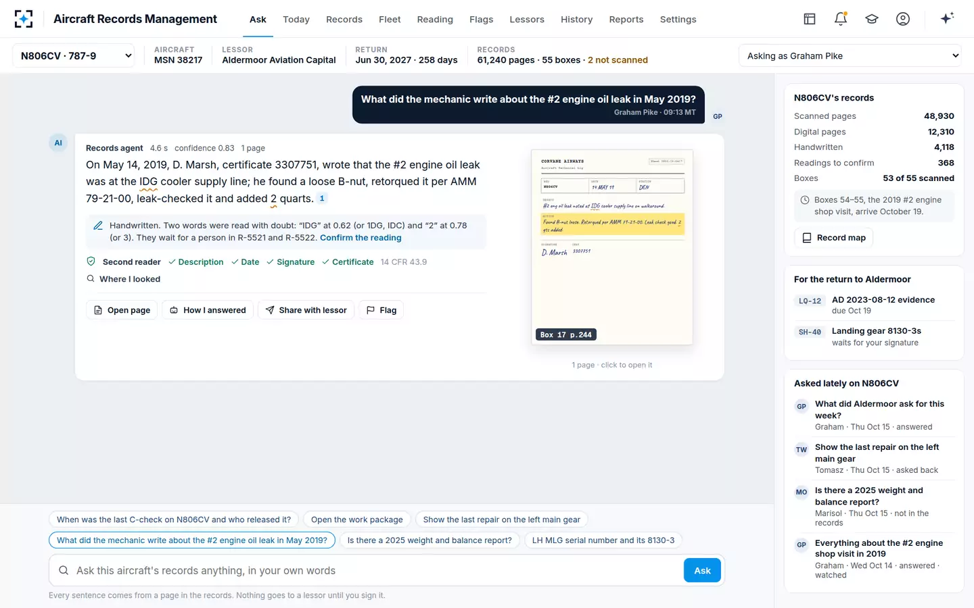The width and height of the screenshot is (974, 608).
Task: Select suggestion about last C-check on N806CV
Action: (x=174, y=520)
